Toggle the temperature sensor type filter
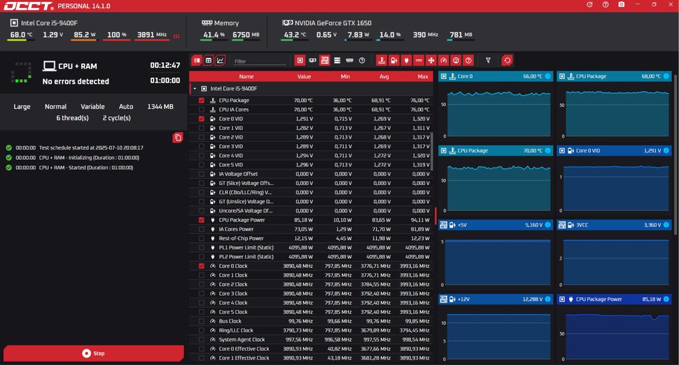The height and width of the screenshot is (365, 679). [382, 60]
